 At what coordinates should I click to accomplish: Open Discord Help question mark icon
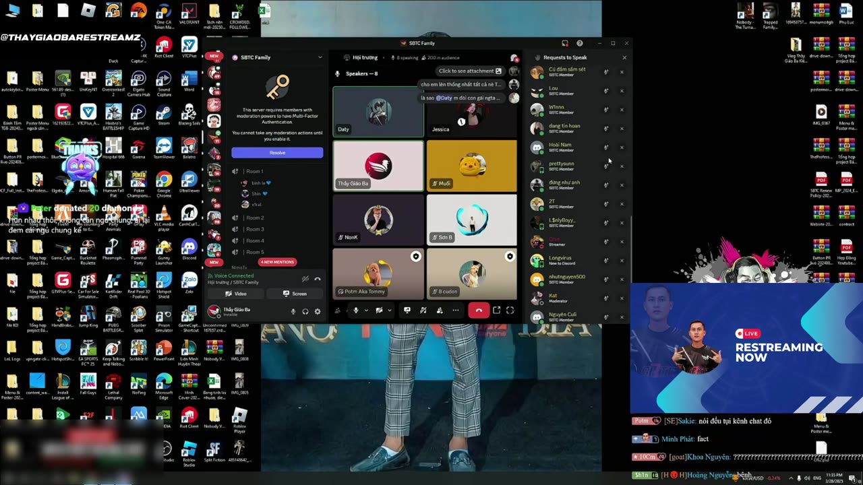(579, 43)
